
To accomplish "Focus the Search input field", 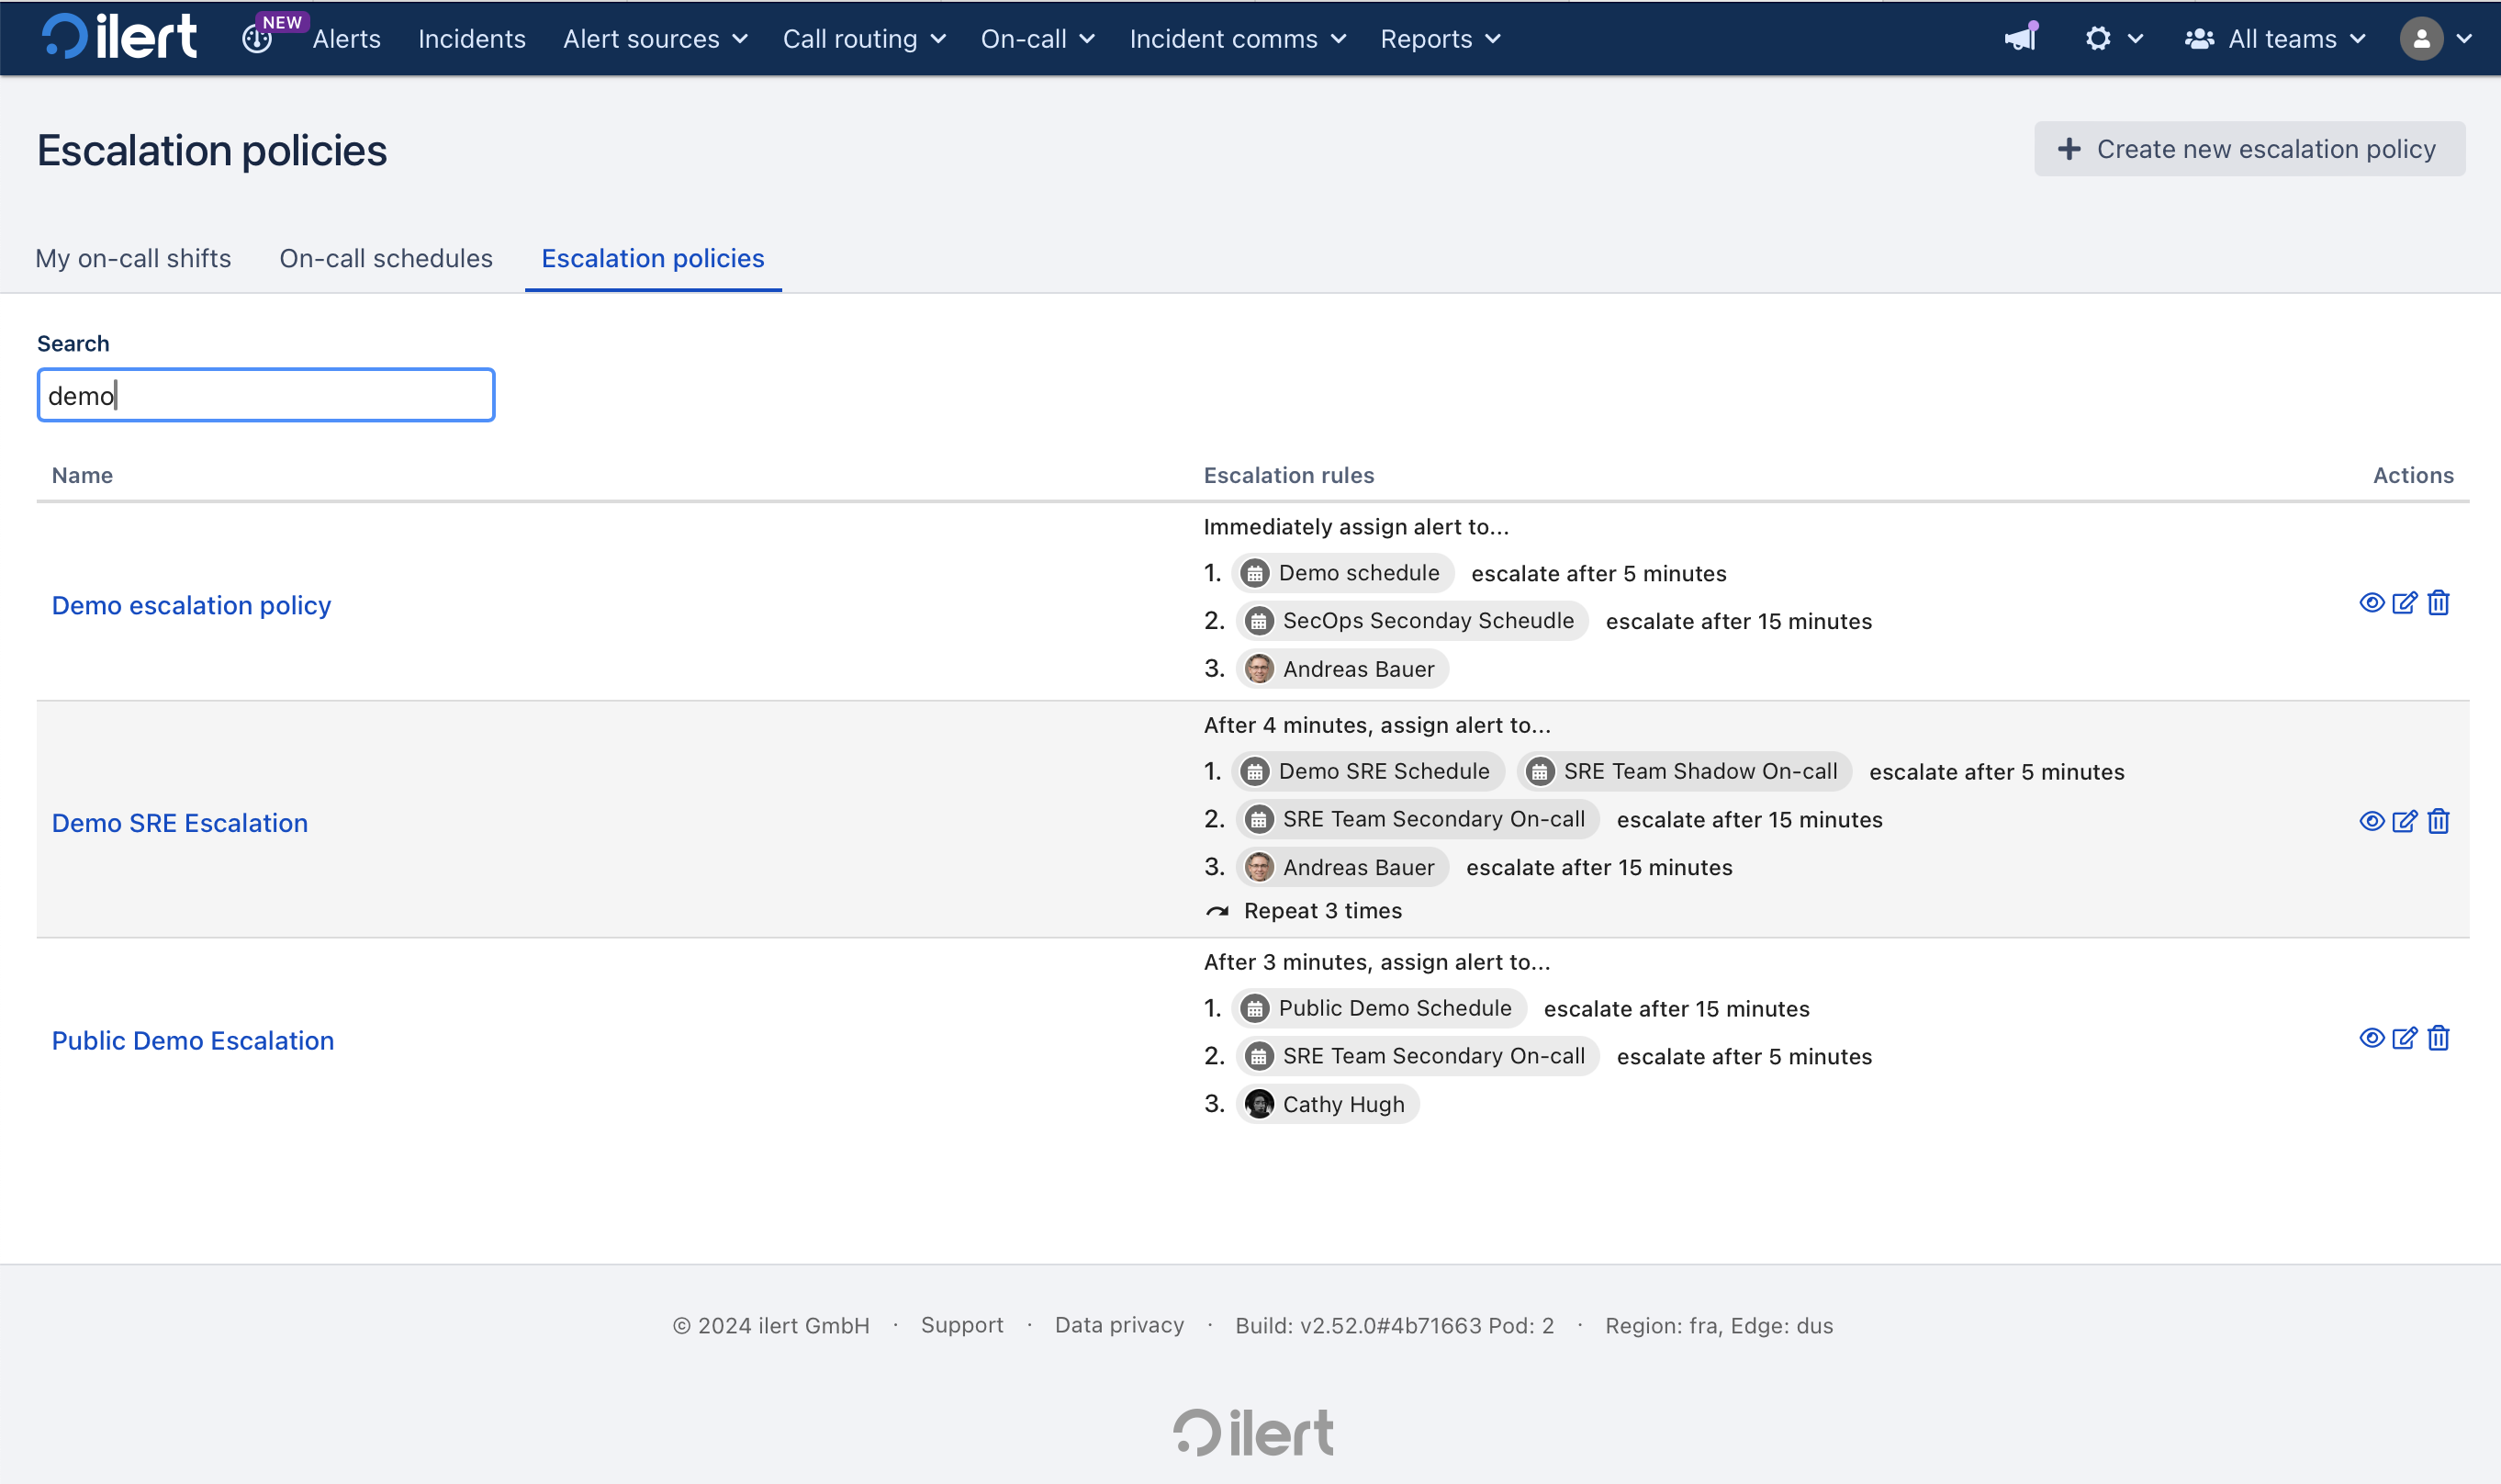I will [x=266, y=395].
